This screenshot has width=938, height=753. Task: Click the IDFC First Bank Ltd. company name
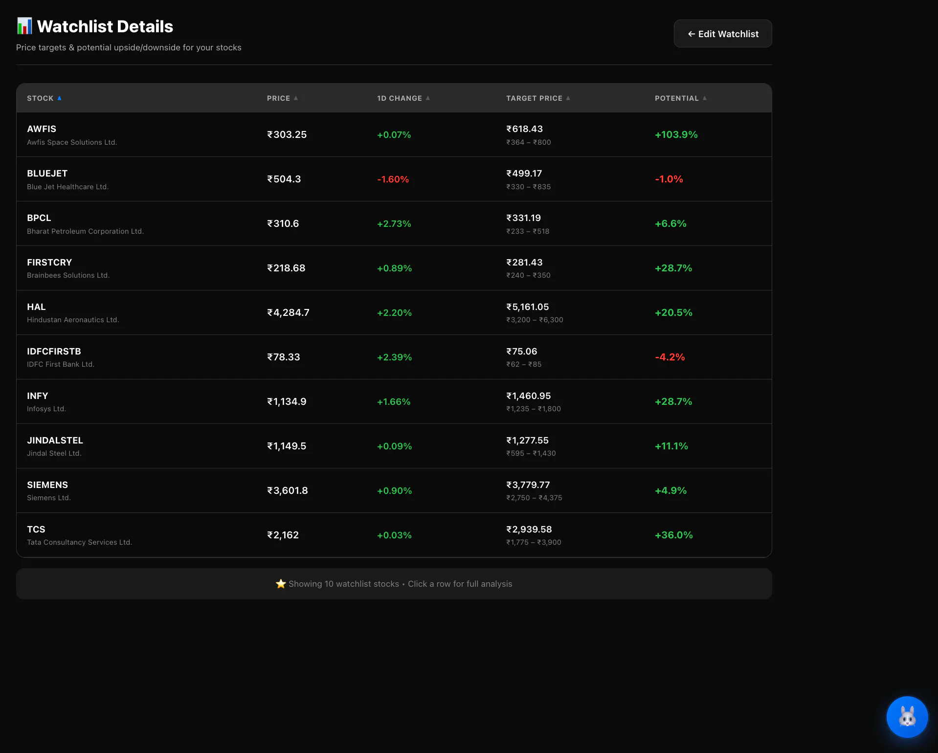click(x=61, y=364)
